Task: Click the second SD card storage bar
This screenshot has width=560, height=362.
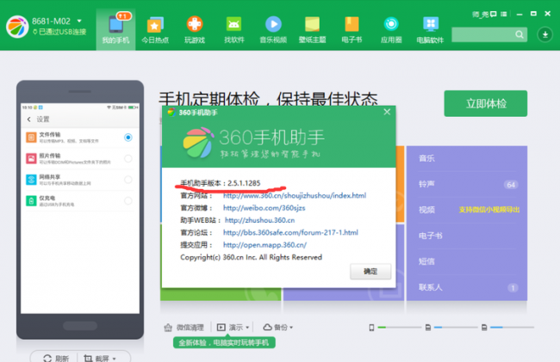Action: [x=512, y=327]
